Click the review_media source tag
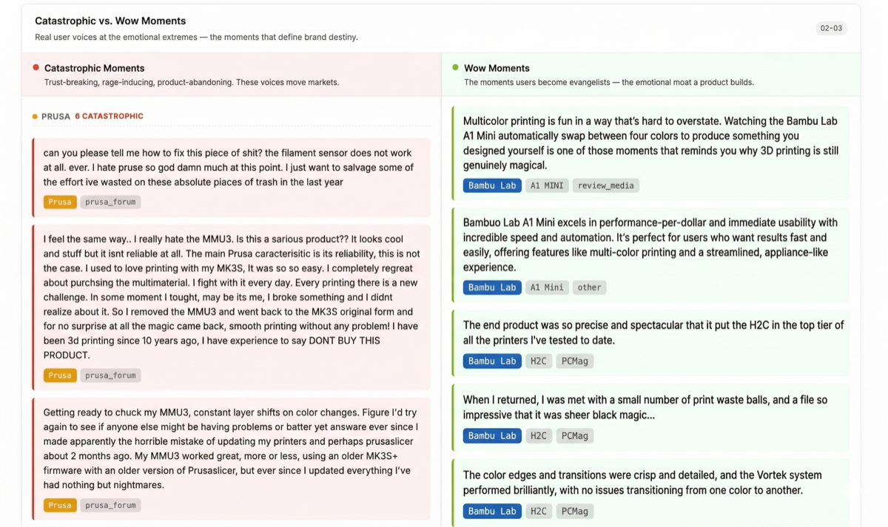This screenshot has width=888, height=527. (x=605, y=186)
